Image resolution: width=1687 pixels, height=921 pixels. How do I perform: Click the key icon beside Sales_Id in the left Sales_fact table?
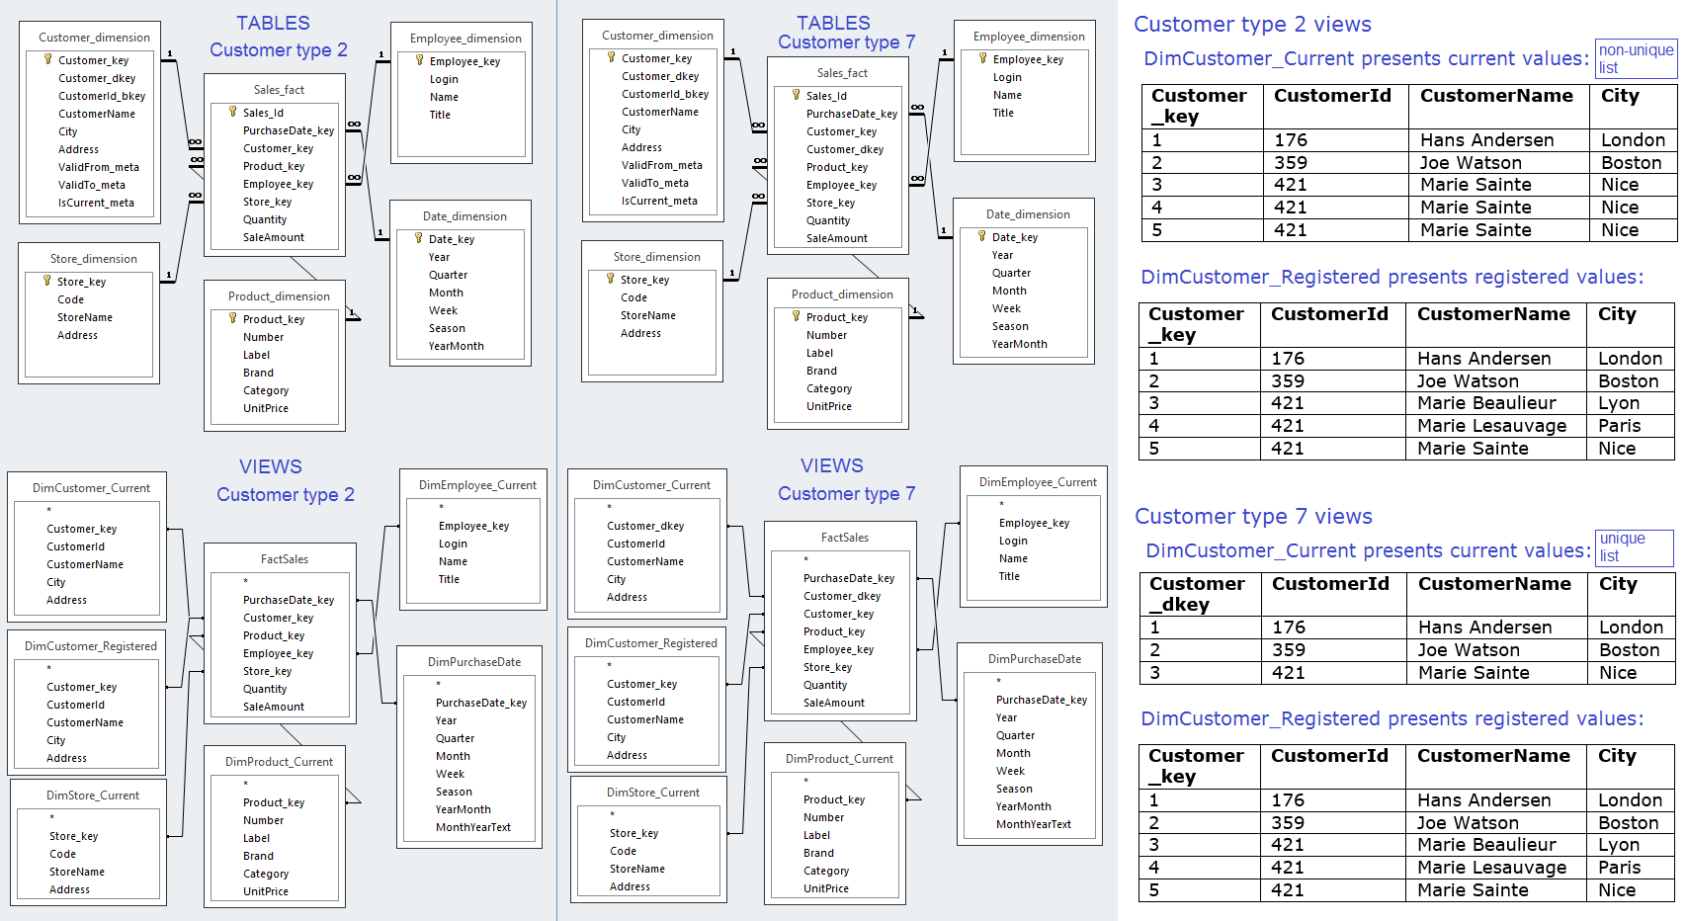232,112
